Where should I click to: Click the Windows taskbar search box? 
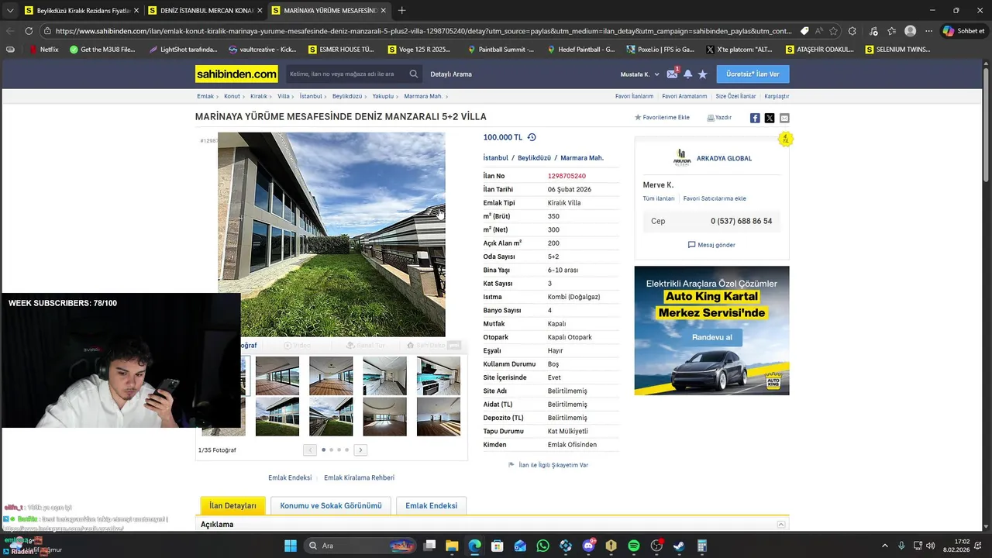(362, 546)
